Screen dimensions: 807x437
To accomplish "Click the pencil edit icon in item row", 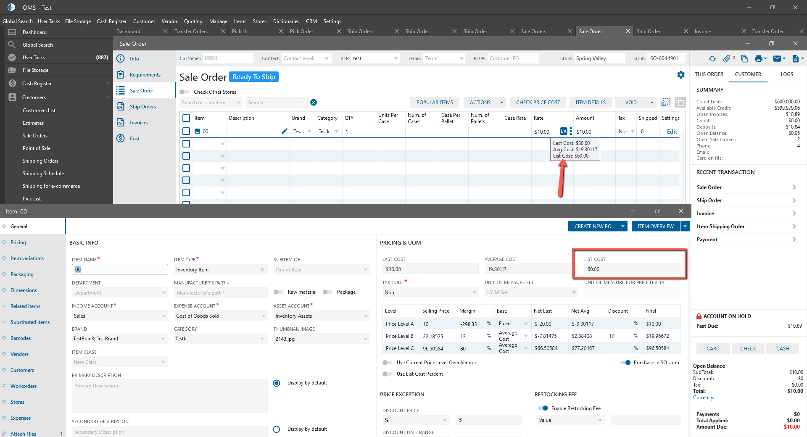I will 284,132.
